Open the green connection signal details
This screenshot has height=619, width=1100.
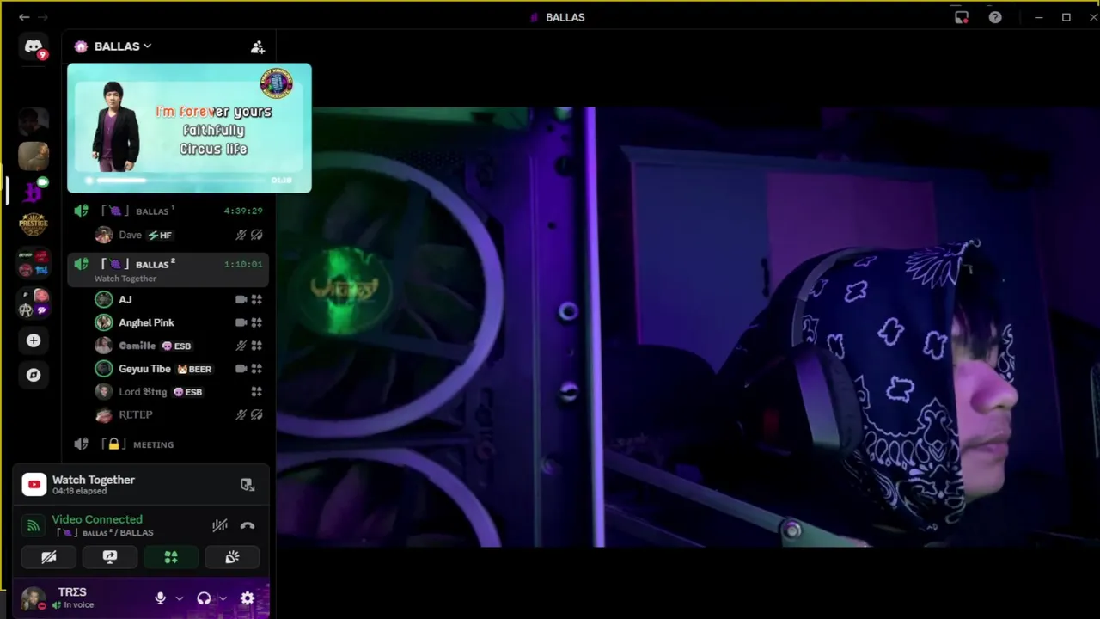[x=34, y=525]
